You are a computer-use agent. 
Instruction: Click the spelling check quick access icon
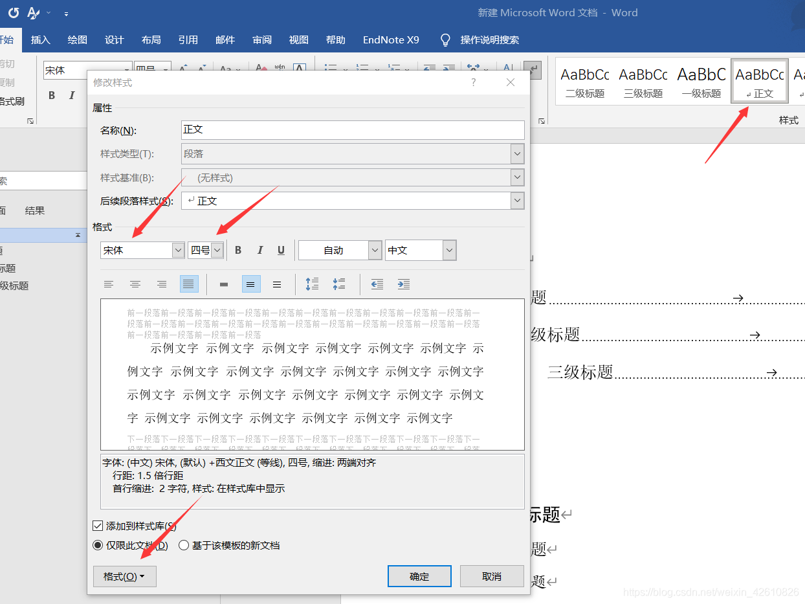click(34, 12)
